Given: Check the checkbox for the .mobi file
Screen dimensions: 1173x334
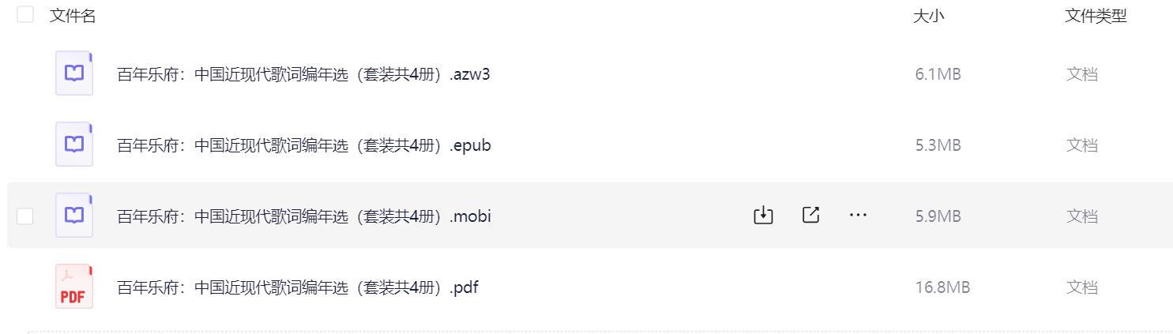Looking at the screenshot, I should click(x=25, y=216).
